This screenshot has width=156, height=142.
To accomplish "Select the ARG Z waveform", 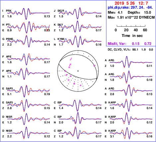I will coord(131,63).
